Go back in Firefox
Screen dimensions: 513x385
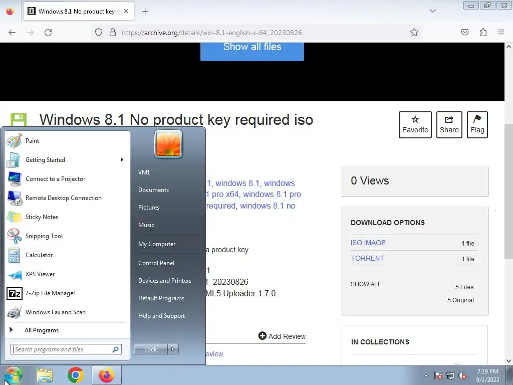[12, 33]
